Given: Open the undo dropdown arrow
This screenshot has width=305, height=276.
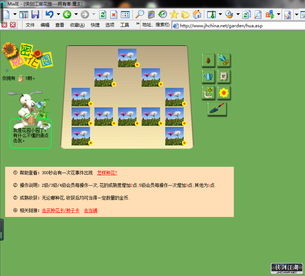Looking at the screenshot, I should click(58, 14).
